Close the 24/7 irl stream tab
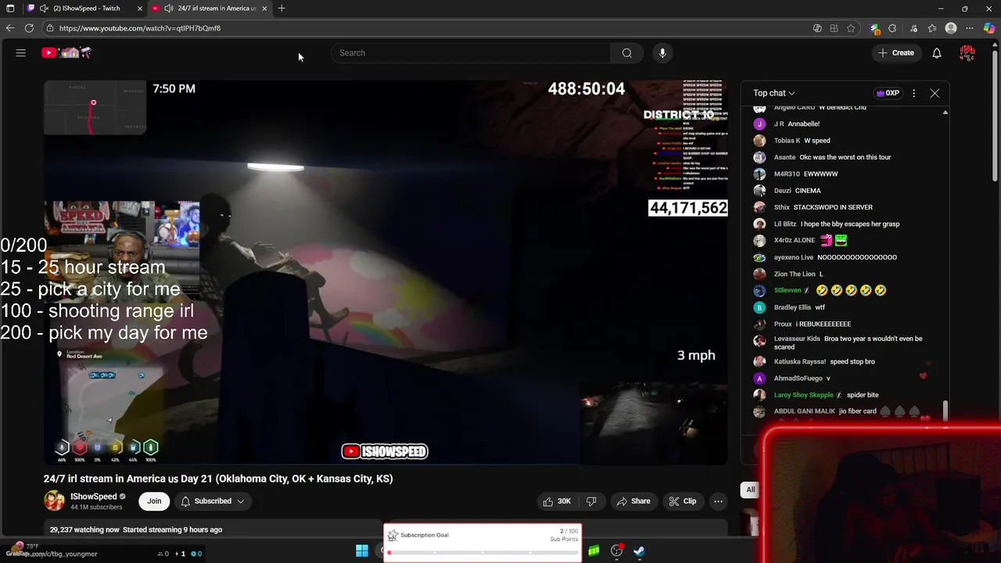The height and width of the screenshot is (563, 1001). coord(264,8)
